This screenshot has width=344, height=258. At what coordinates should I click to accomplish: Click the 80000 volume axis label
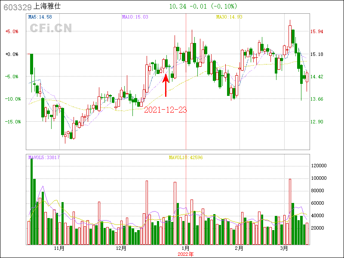(318, 191)
